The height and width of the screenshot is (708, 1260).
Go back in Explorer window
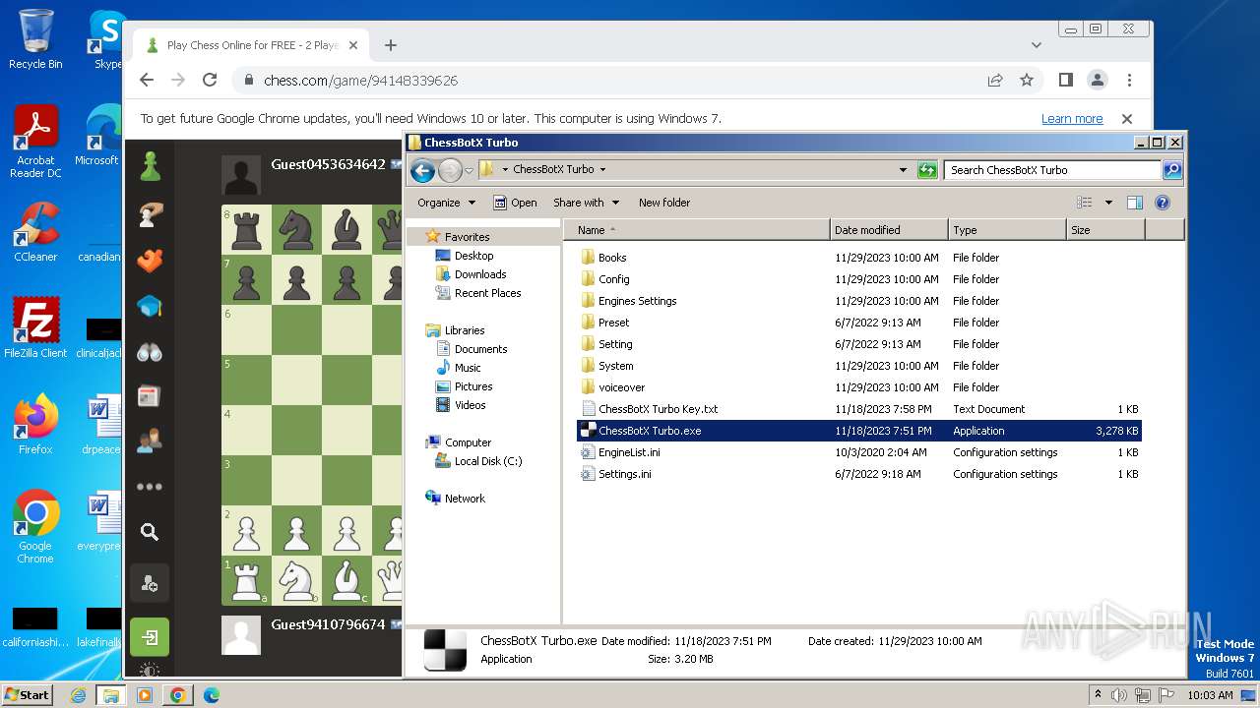(x=423, y=170)
